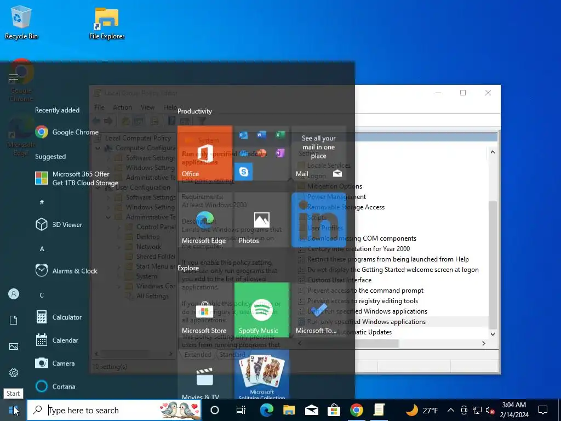This screenshot has height=421, width=561.
Task: Open Settings gear in Start sidebar
Action: [14, 373]
